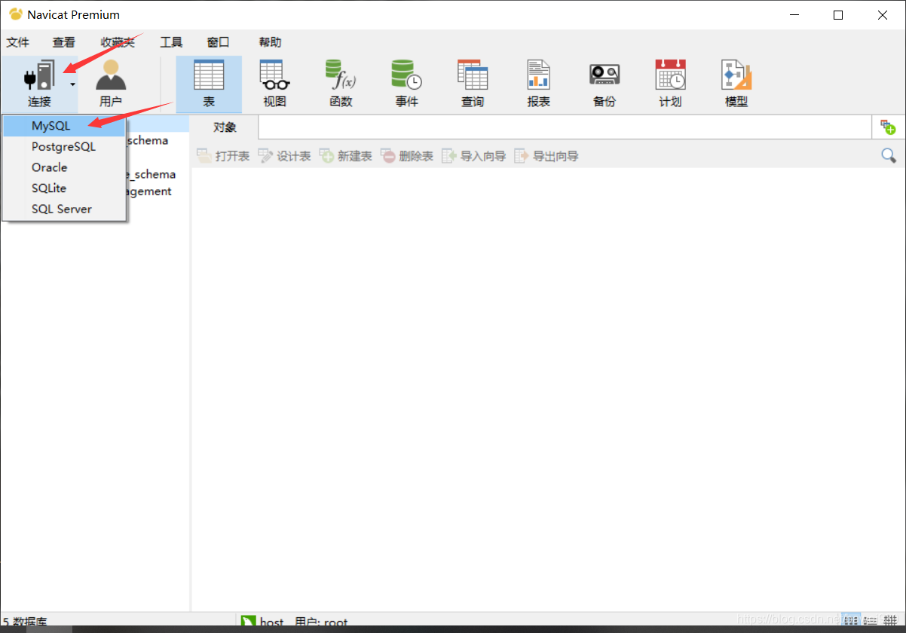
Task: Choose SQLite connection type
Action: (x=64, y=188)
